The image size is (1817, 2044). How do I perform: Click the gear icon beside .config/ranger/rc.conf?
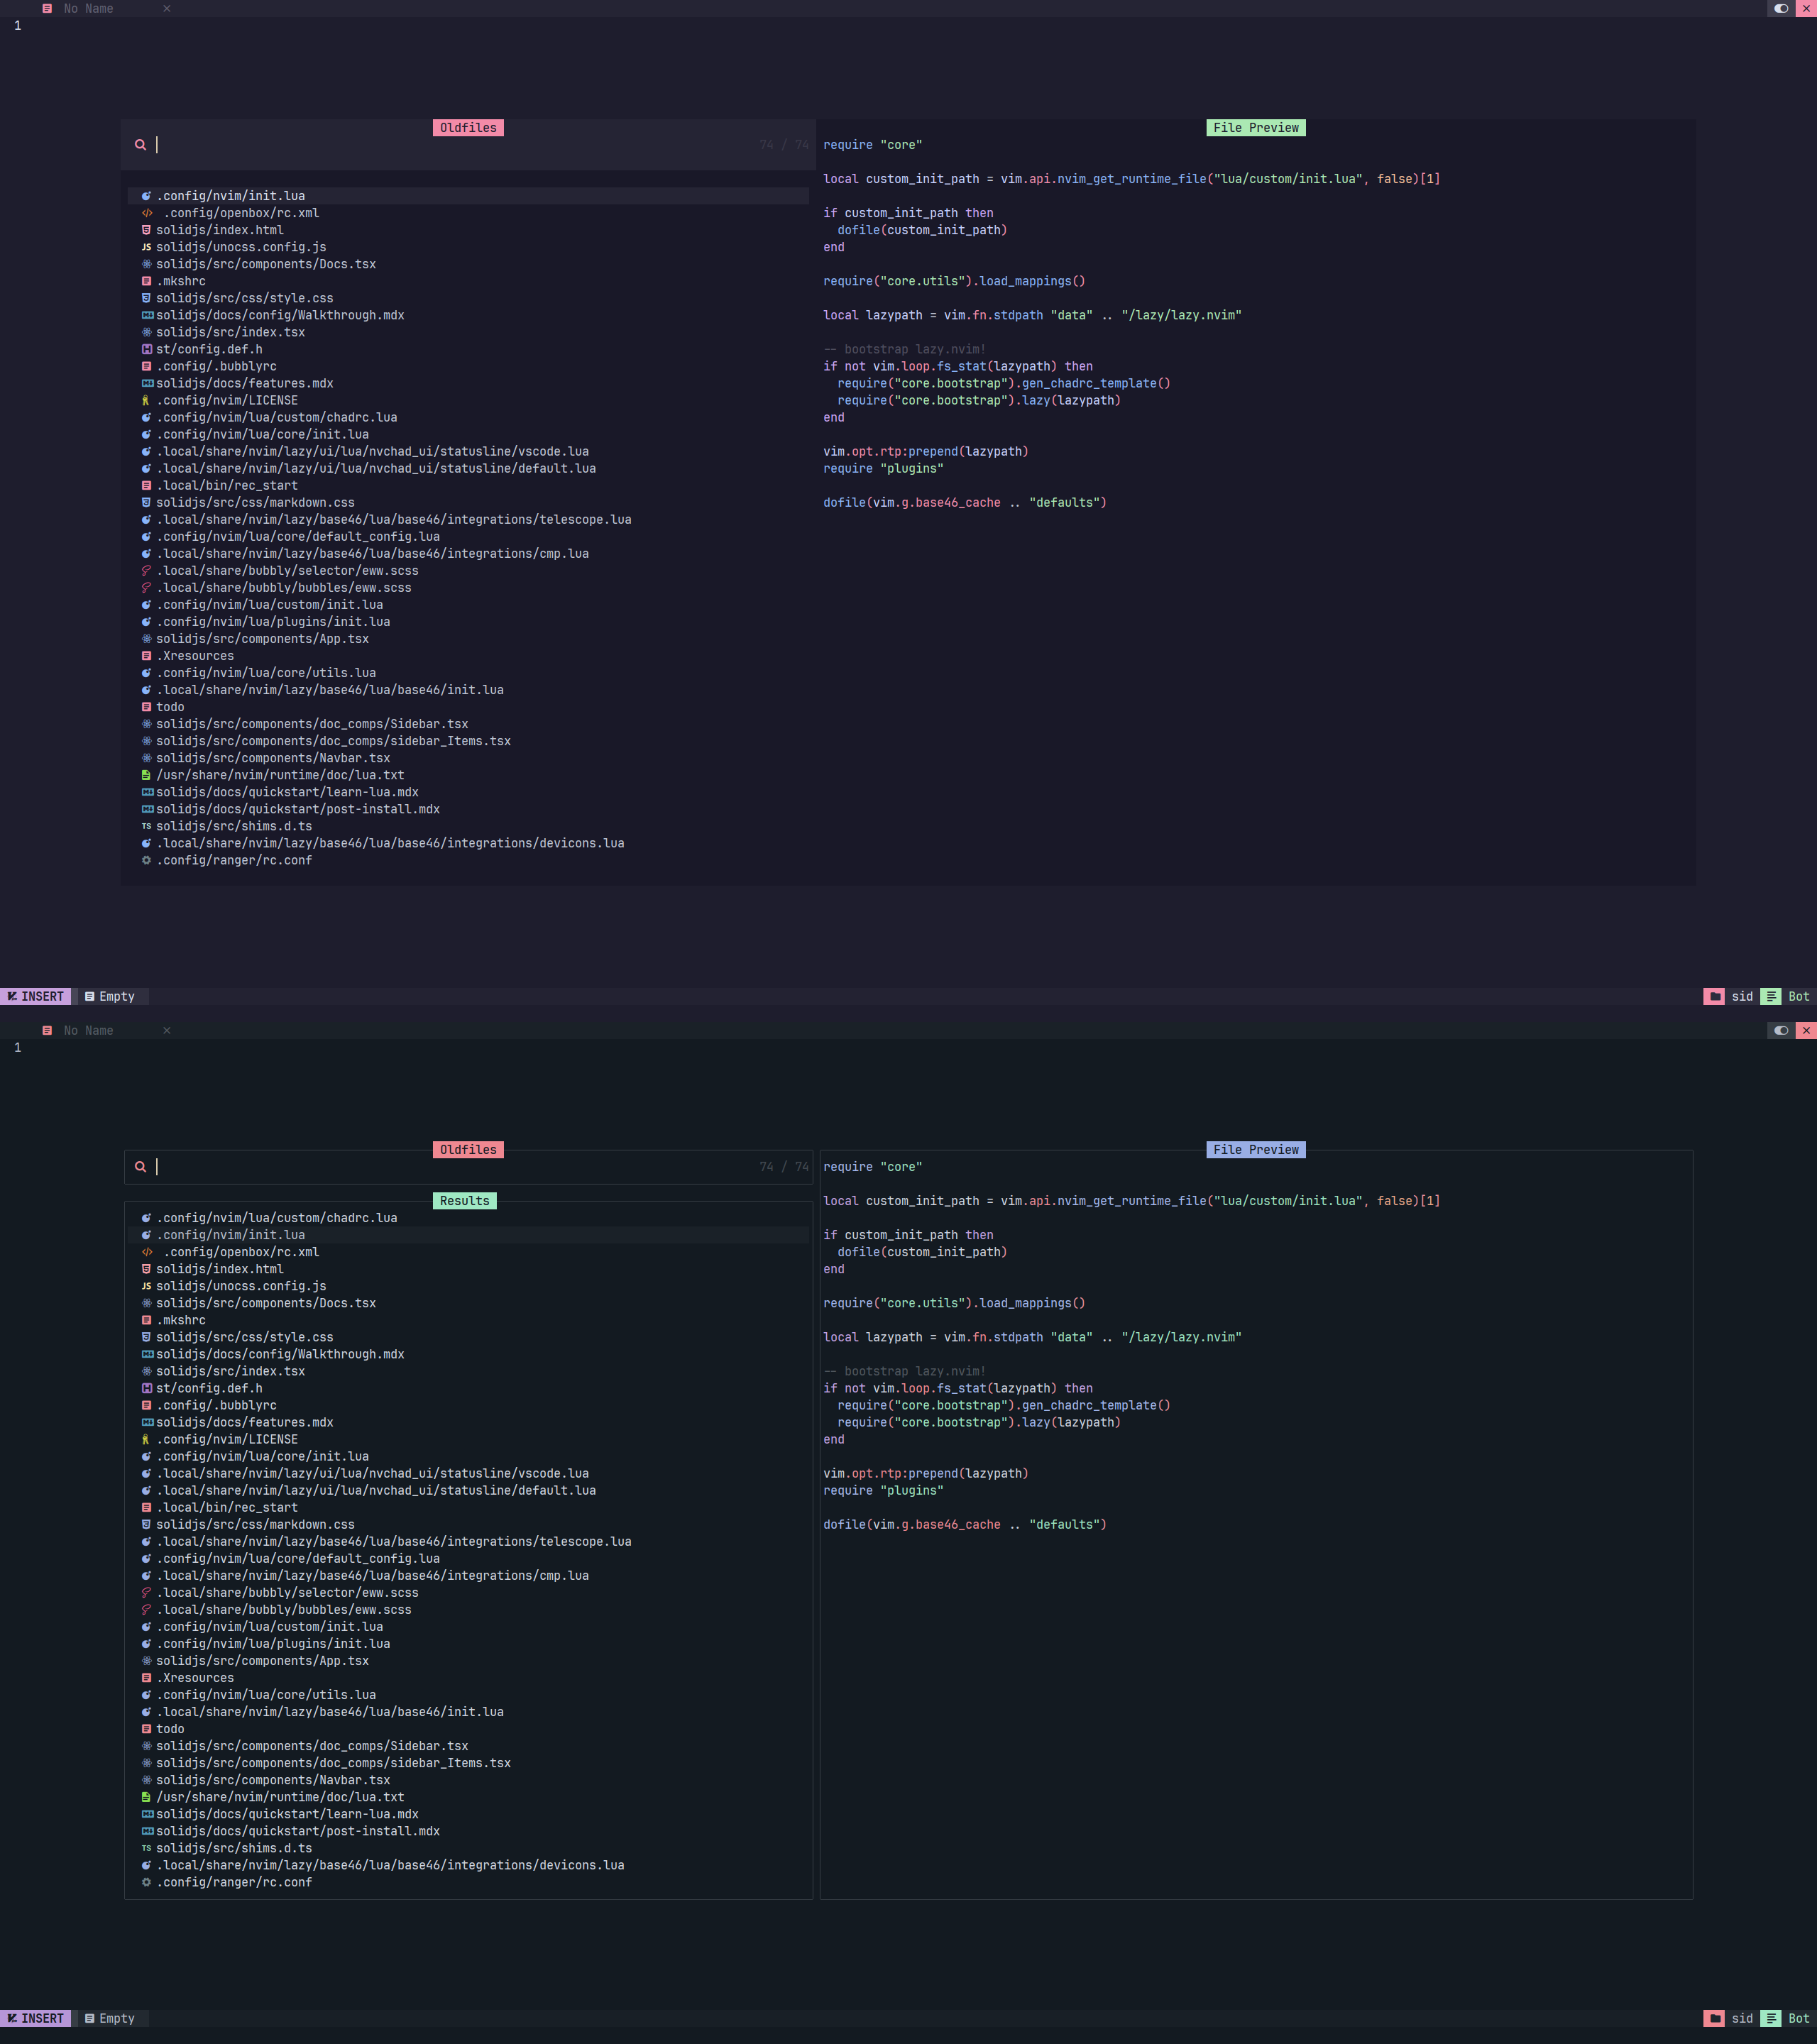click(x=147, y=859)
